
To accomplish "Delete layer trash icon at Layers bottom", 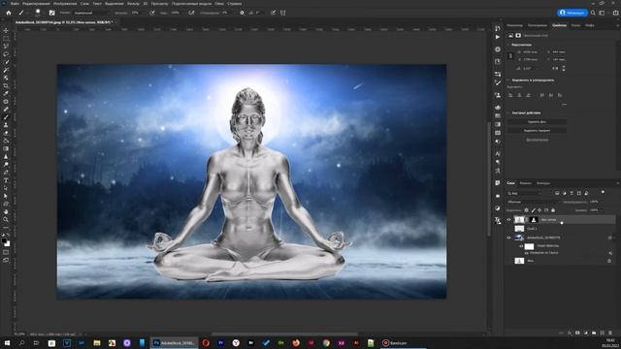I will point(610,333).
